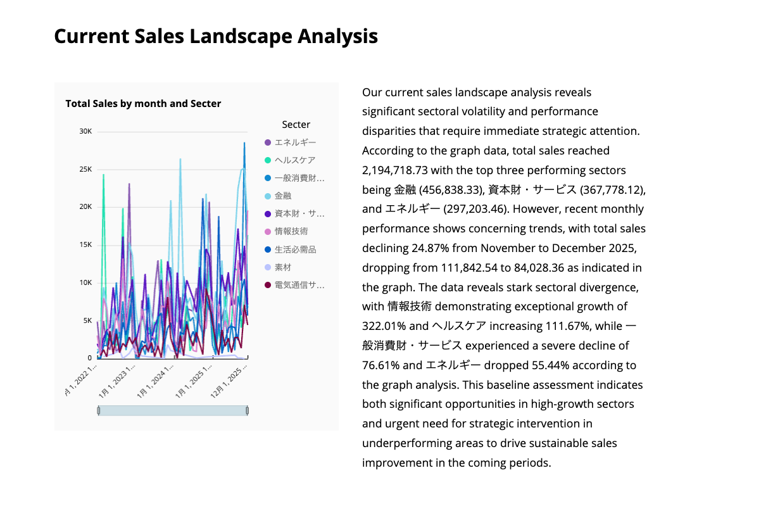780x518 pixels.
Task: Click the 素材 legend color dot
Action: pos(269,267)
